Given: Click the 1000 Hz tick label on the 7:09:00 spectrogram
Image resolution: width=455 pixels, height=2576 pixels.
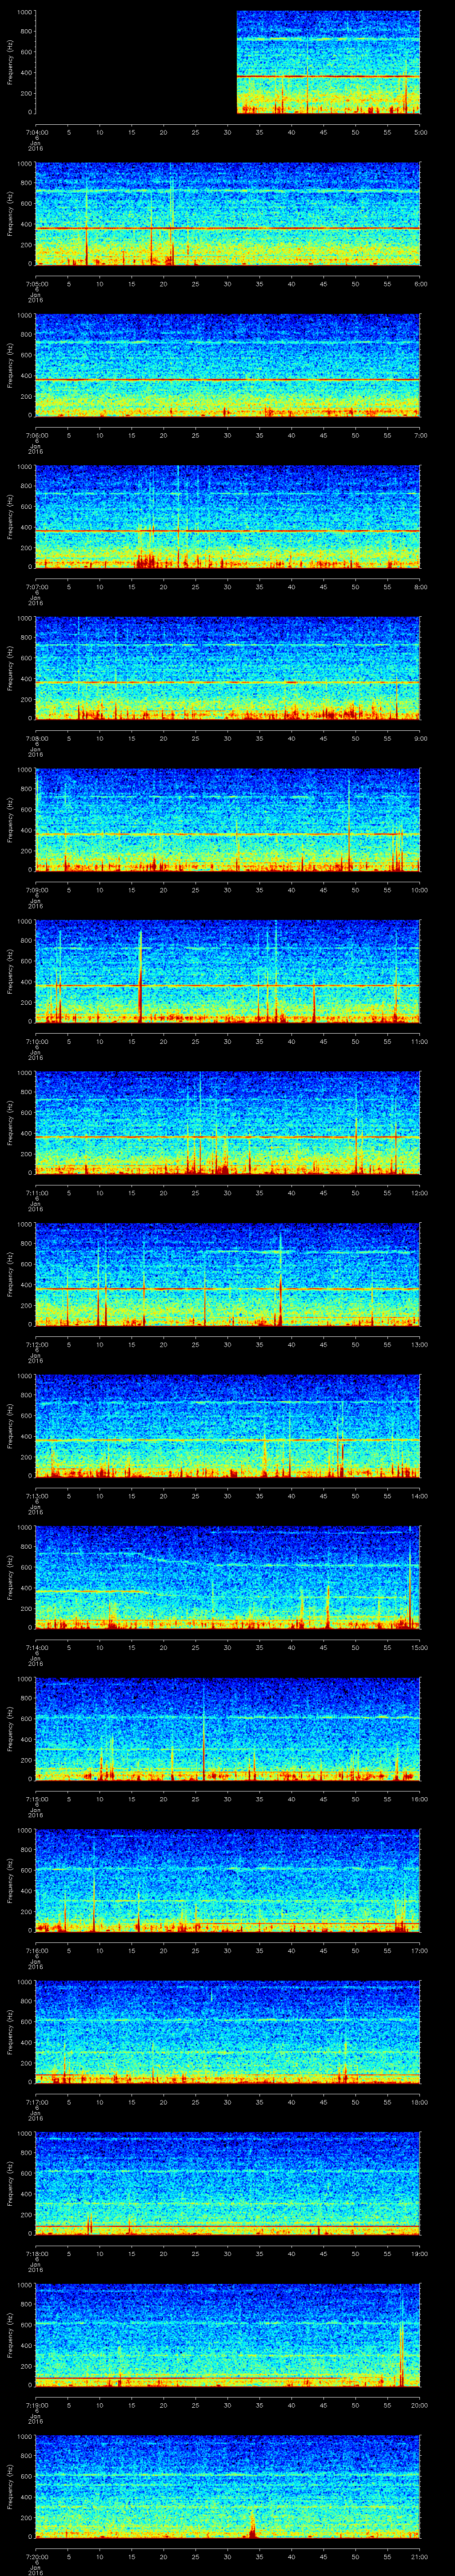Looking at the screenshot, I should click(x=24, y=770).
